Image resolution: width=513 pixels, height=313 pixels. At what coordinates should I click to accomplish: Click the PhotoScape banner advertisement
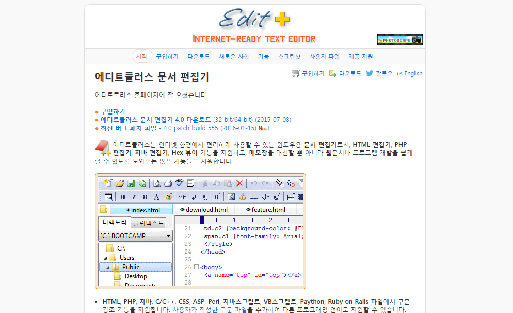coord(399,39)
